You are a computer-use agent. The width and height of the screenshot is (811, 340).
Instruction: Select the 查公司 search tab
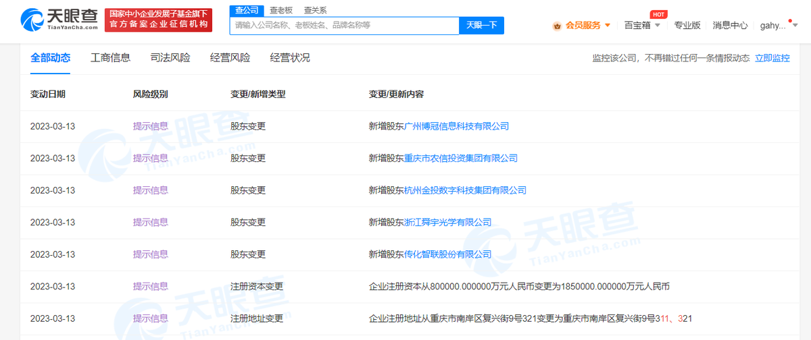point(245,10)
